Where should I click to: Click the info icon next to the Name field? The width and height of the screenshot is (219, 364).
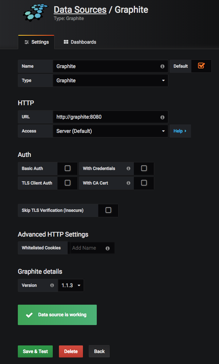point(162,66)
